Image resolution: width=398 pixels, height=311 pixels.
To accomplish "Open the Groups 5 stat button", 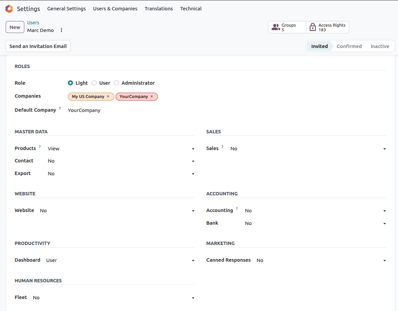I will coord(287,27).
